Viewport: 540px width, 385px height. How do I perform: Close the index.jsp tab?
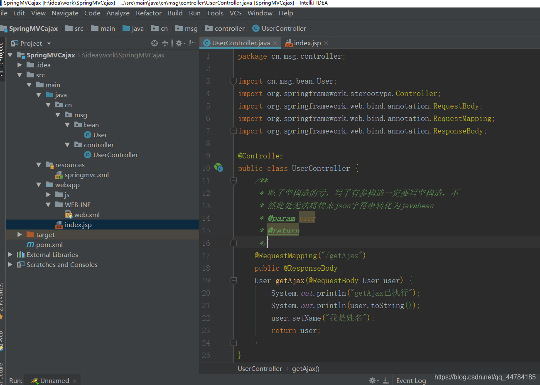click(326, 43)
